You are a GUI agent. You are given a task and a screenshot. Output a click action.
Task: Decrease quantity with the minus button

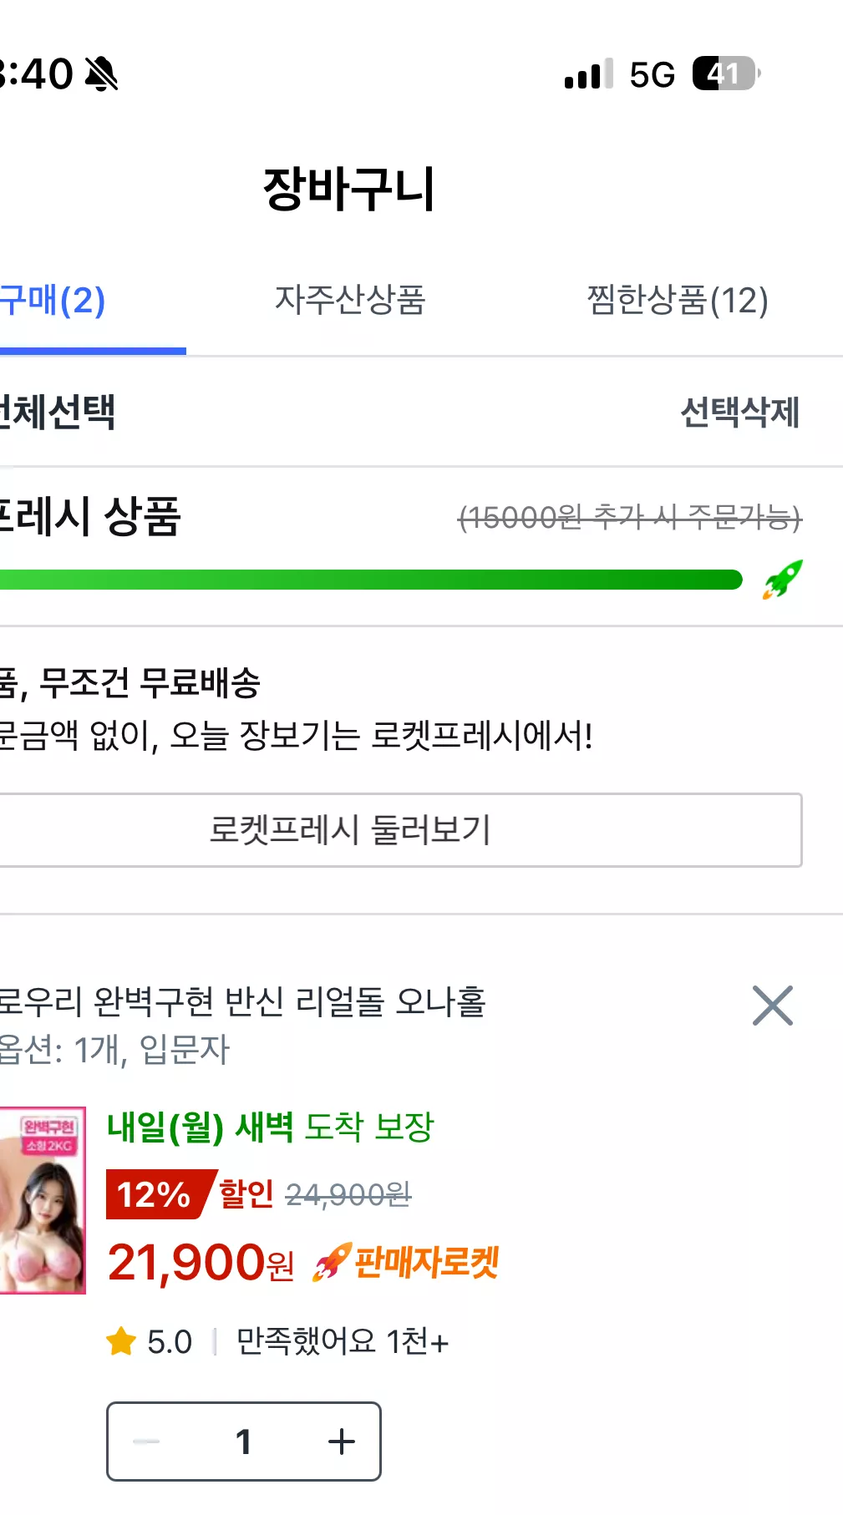(x=146, y=1442)
